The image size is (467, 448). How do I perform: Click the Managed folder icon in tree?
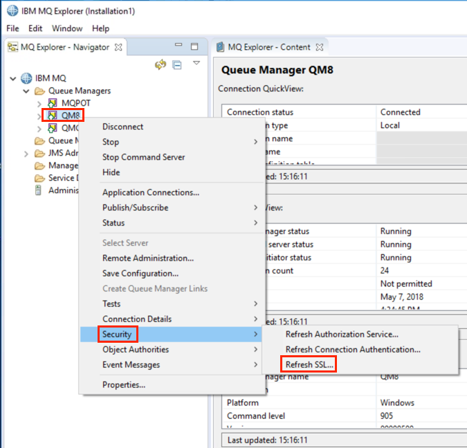coord(40,165)
